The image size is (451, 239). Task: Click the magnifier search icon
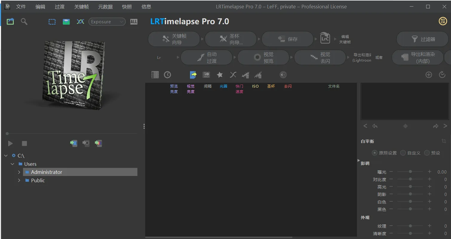pyautogui.click(x=24, y=22)
